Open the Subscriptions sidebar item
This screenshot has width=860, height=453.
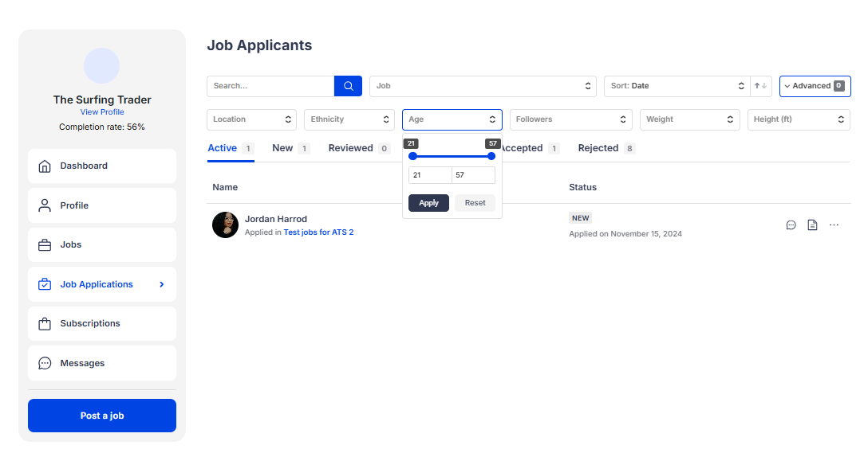tap(102, 323)
